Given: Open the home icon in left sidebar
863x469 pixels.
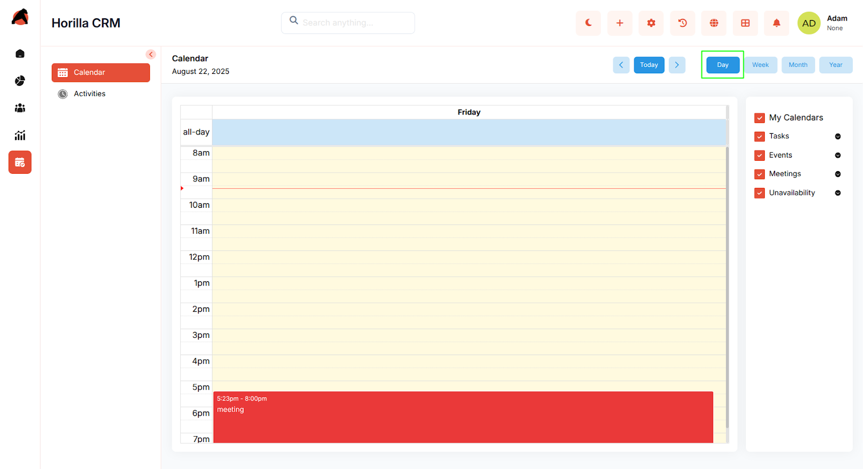Looking at the screenshot, I should (x=20, y=54).
